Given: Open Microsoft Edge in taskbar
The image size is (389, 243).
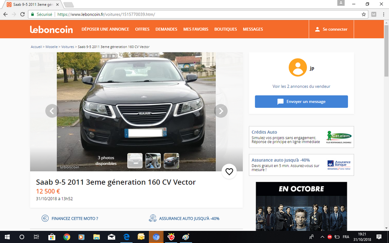Looking at the screenshot, I should pyautogui.click(x=126, y=237).
